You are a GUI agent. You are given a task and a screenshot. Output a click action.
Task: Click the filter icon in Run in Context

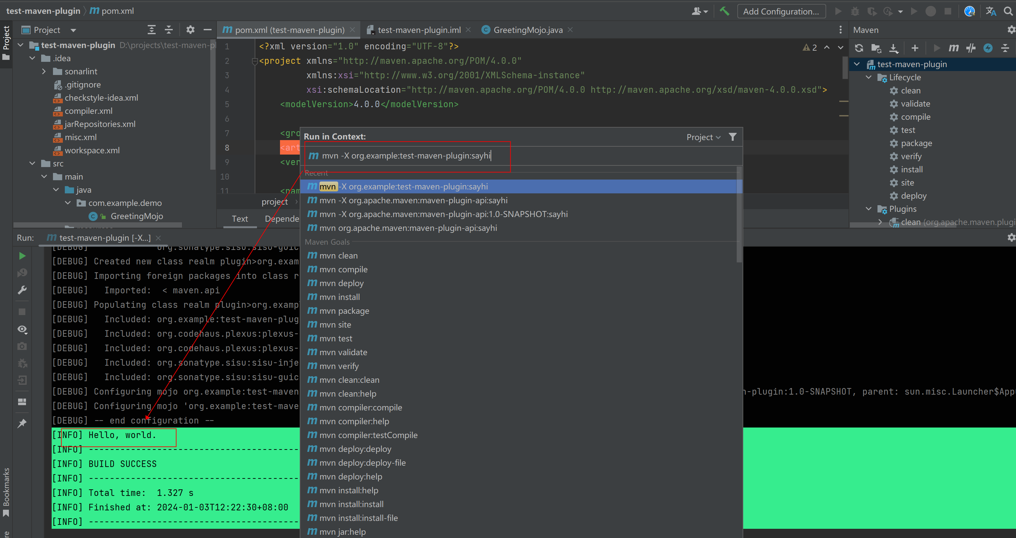732,137
